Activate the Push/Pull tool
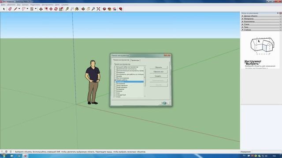The image size is (282, 158). (41, 9)
